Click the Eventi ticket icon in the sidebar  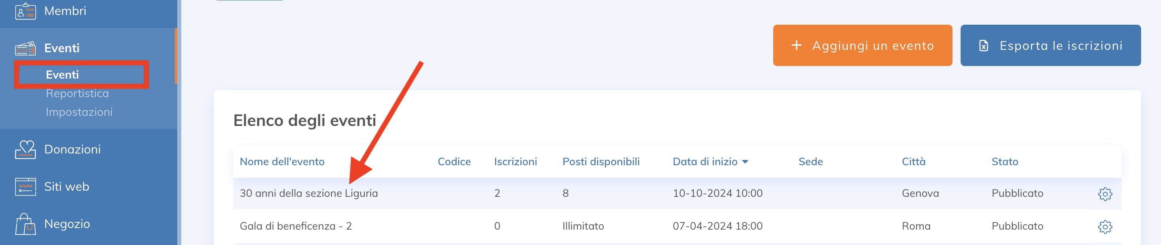(x=26, y=48)
